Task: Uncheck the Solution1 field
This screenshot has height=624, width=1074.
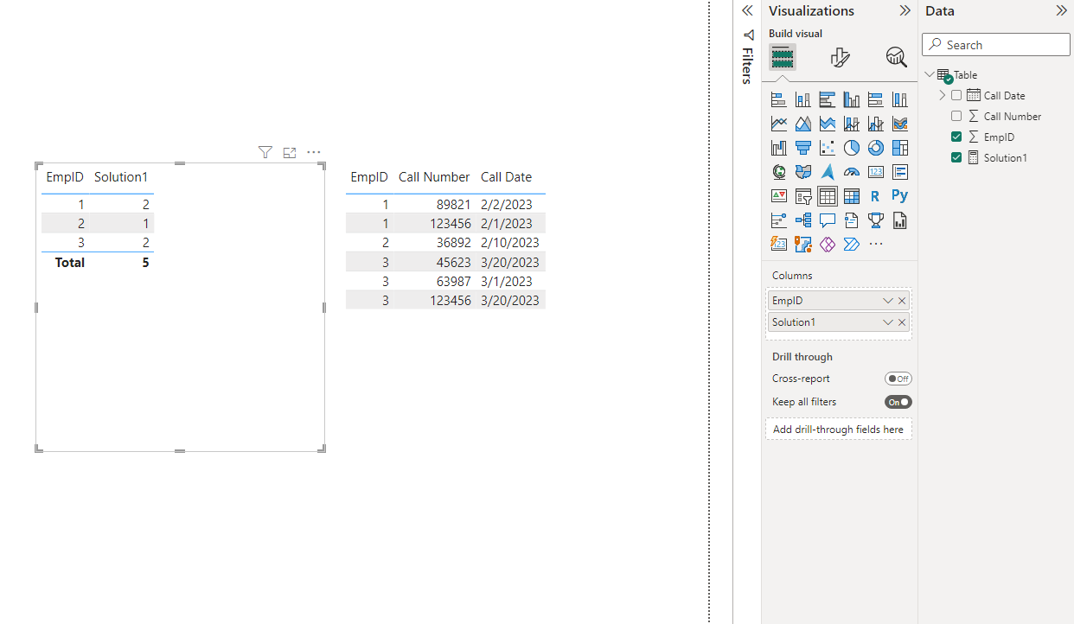Action: 956,158
